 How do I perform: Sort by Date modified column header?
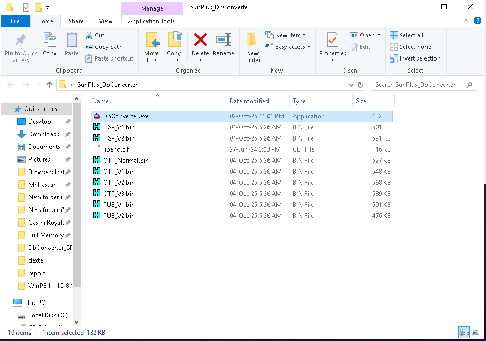[257, 101]
